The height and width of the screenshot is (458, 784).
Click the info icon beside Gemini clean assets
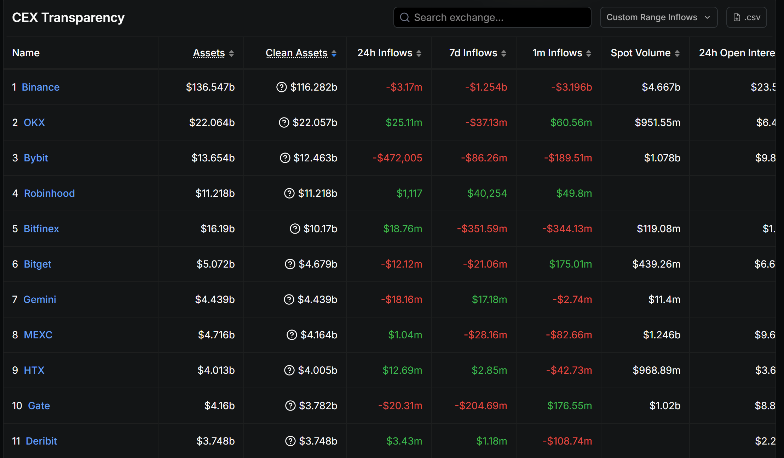click(289, 299)
